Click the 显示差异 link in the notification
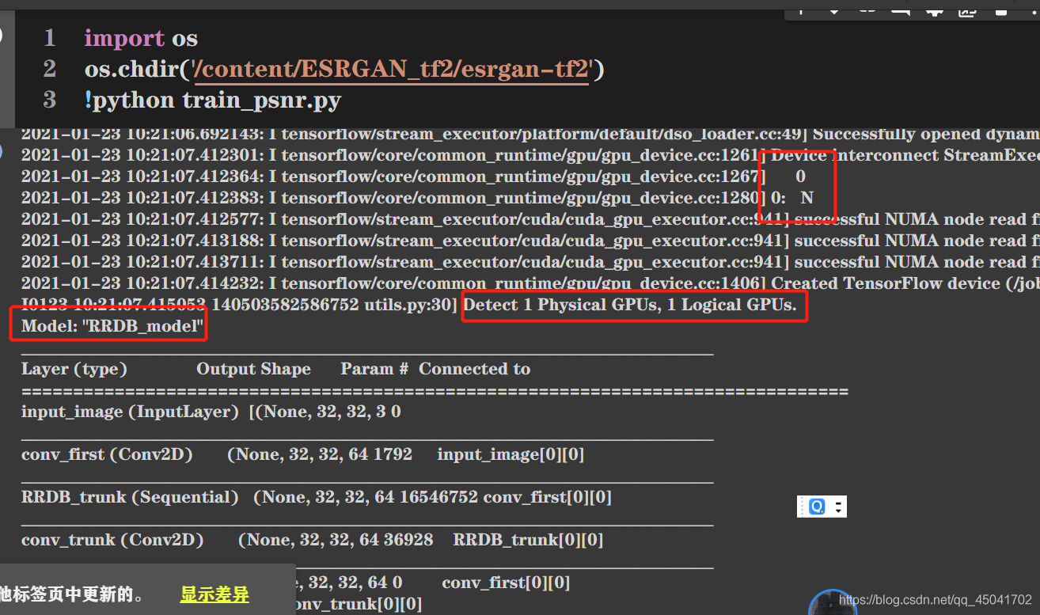 [x=214, y=594]
